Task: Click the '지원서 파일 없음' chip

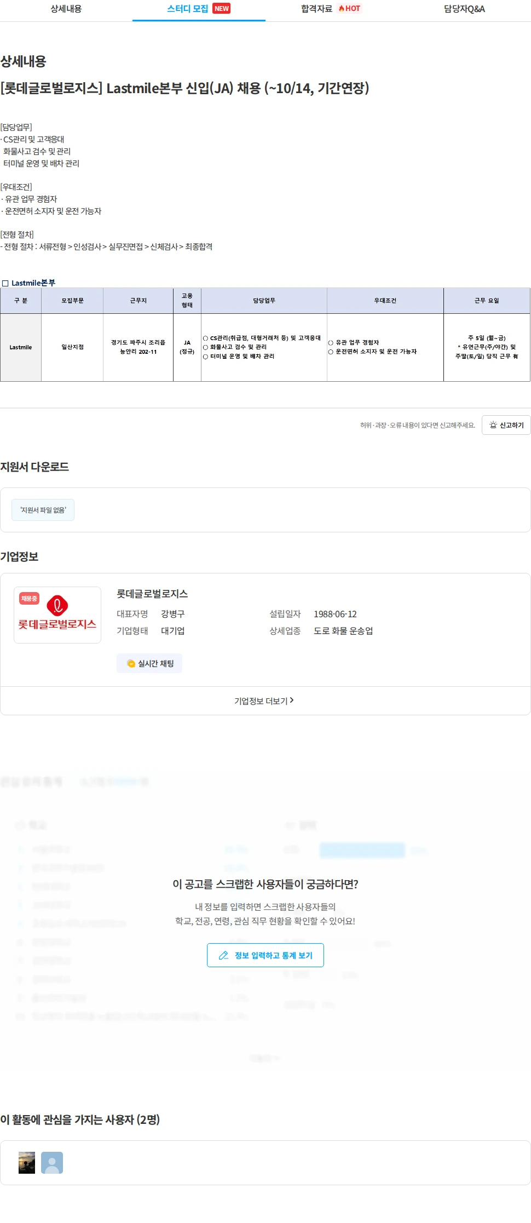Action: pyautogui.click(x=43, y=510)
